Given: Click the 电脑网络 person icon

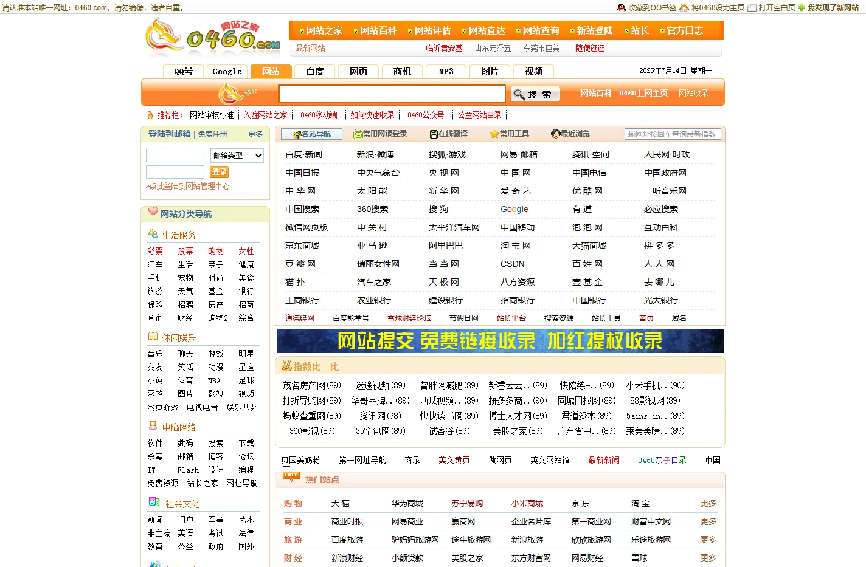Looking at the screenshot, I should (153, 425).
